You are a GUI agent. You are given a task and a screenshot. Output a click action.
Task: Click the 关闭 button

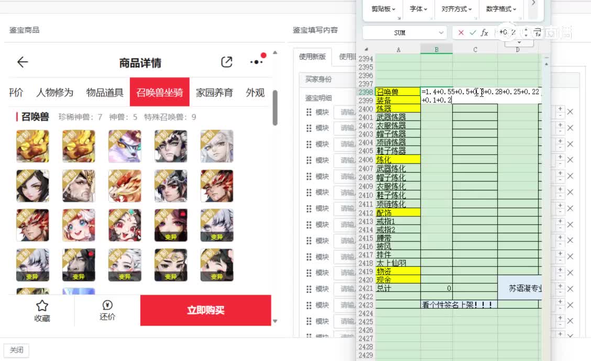tap(16, 350)
